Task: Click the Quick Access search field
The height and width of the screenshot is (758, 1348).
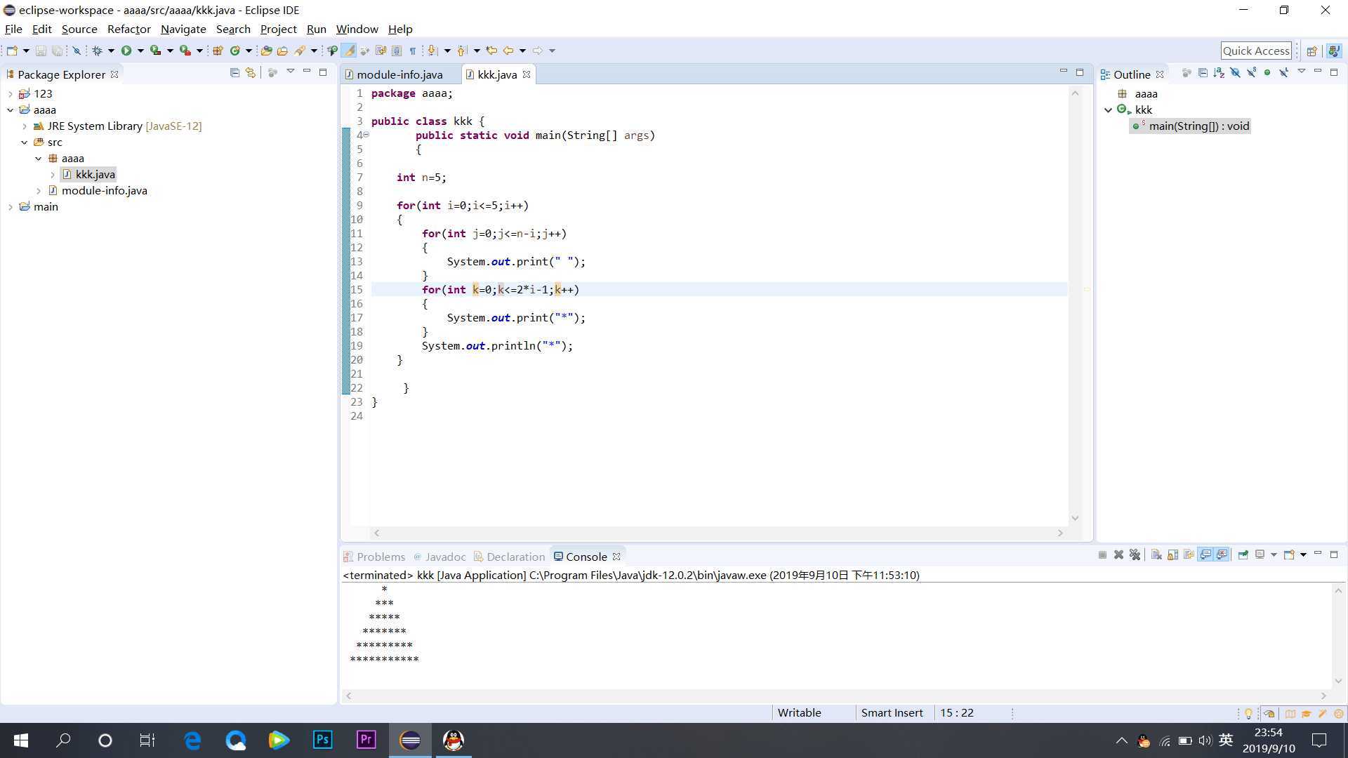Action: click(x=1256, y=51)
